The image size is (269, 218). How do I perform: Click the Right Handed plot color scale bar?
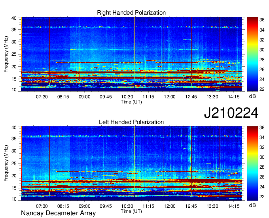(252, 54)
